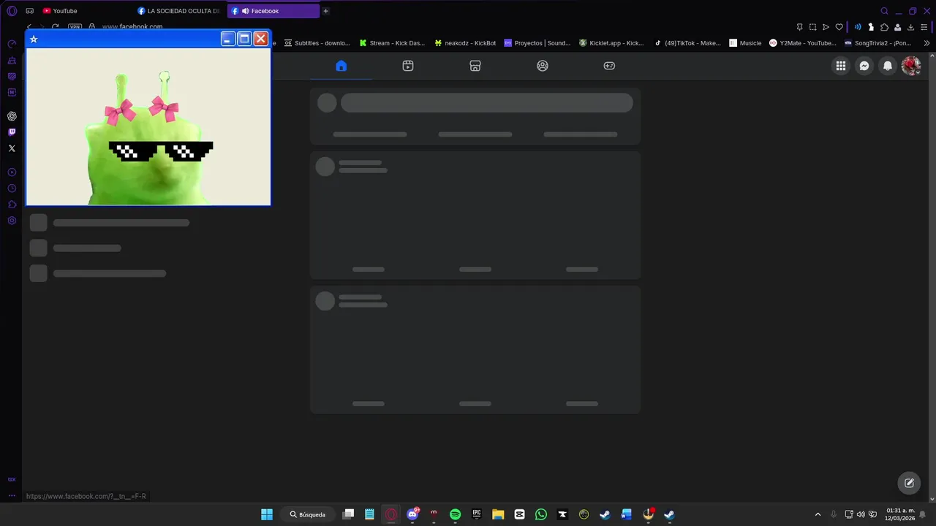Open the extensions puzzle icon

click(x=884, y=27)
